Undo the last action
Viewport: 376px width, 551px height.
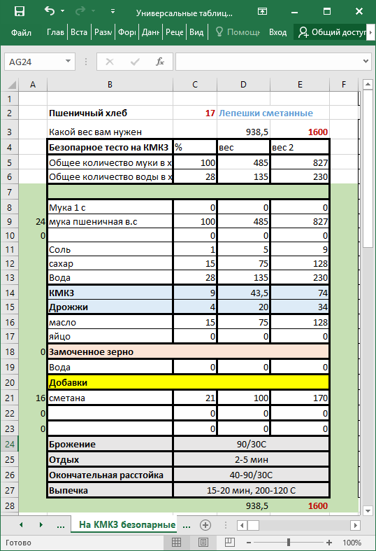click(49, 11)
